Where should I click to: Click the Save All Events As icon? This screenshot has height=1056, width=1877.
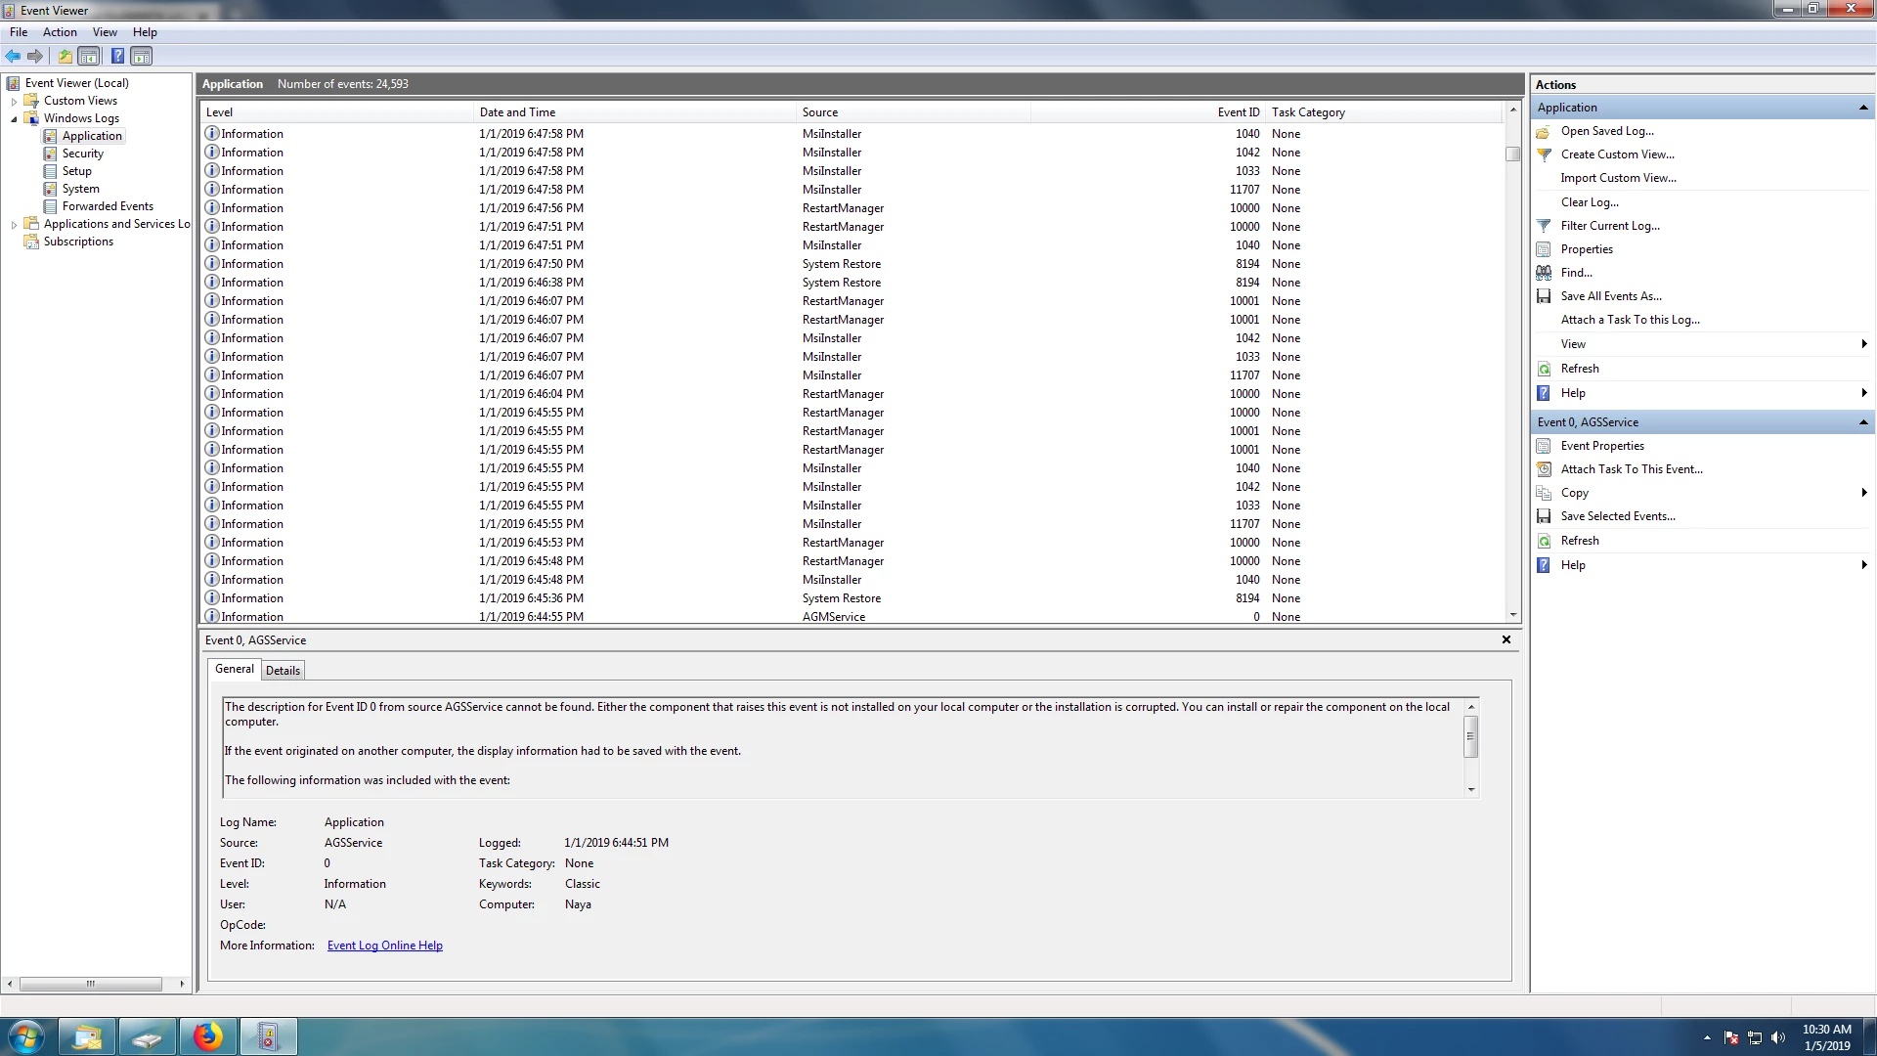1544,296
